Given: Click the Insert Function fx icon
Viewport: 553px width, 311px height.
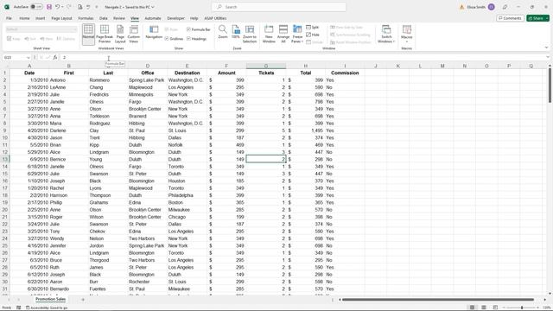Looking at the screenshot, I should pos(55,58).
